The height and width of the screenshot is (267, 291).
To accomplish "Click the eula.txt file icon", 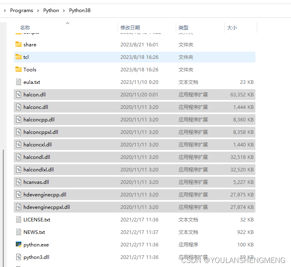I will click(x=18, y=82).
